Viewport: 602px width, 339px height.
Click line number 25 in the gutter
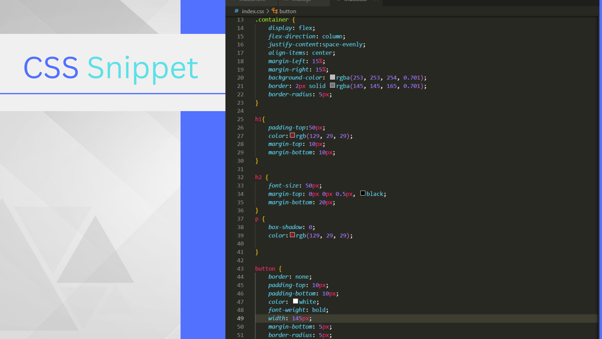pyautogui.click(x=240, y=119)
